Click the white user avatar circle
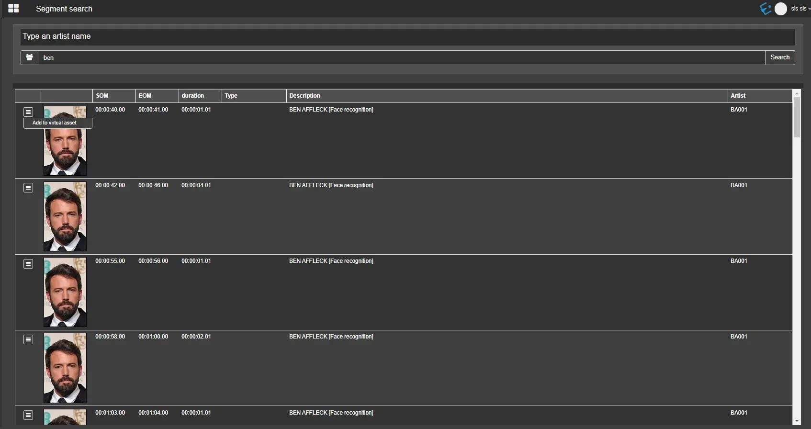 (781, 9)
